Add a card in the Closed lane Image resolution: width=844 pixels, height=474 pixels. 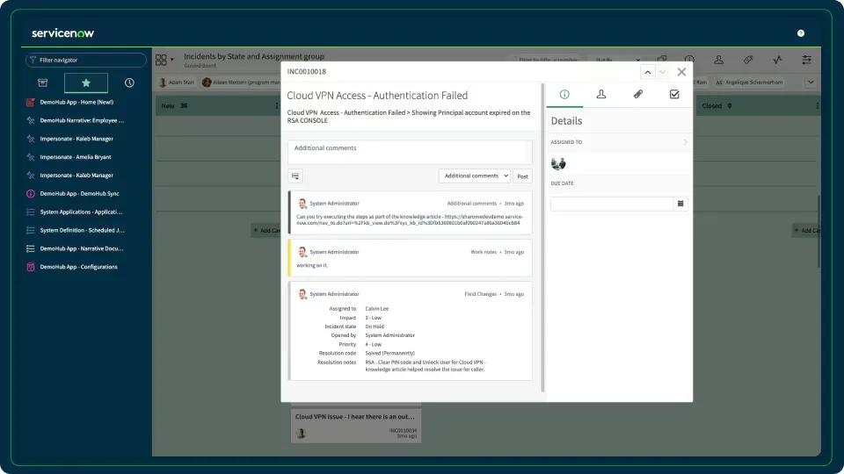pyautogui.click(x=806, y=231)
